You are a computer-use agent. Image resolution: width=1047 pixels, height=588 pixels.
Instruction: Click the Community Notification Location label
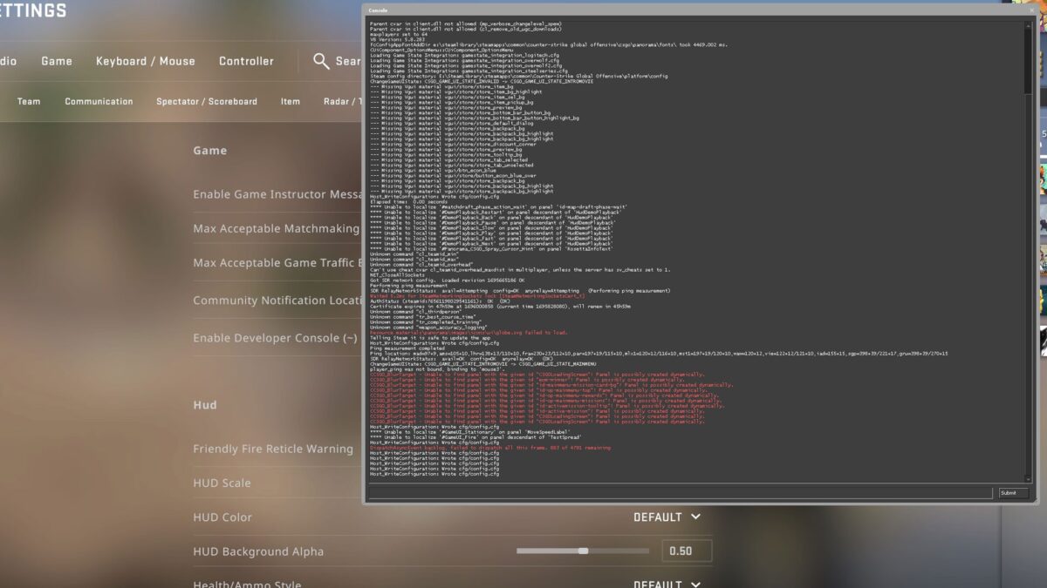277,301
